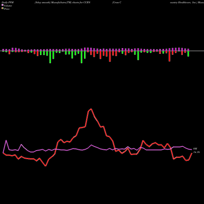Select the 'Volume' legend label
The image size is (204, 204).
(8, 6)
